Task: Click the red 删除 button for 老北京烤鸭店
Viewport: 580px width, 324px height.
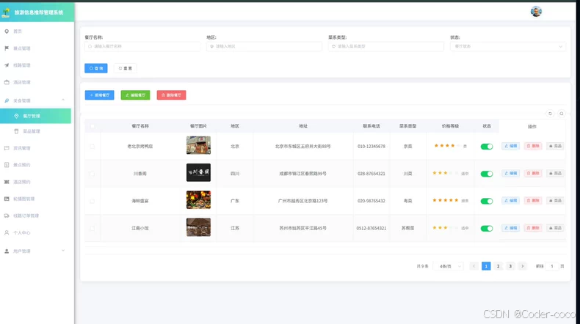Action: coord(533,147)
